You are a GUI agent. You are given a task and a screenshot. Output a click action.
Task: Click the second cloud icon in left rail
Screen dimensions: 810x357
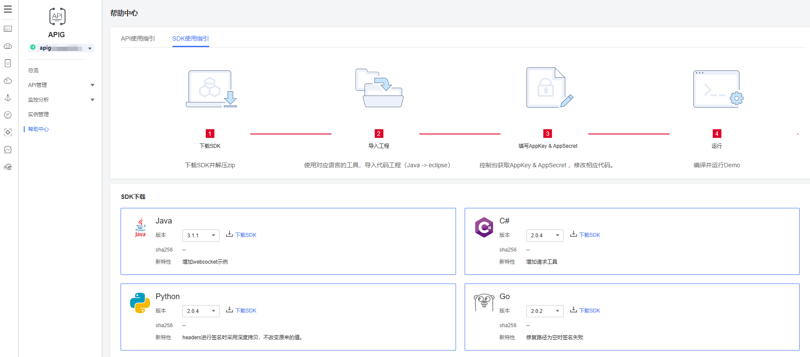click(x=8, y=46)
